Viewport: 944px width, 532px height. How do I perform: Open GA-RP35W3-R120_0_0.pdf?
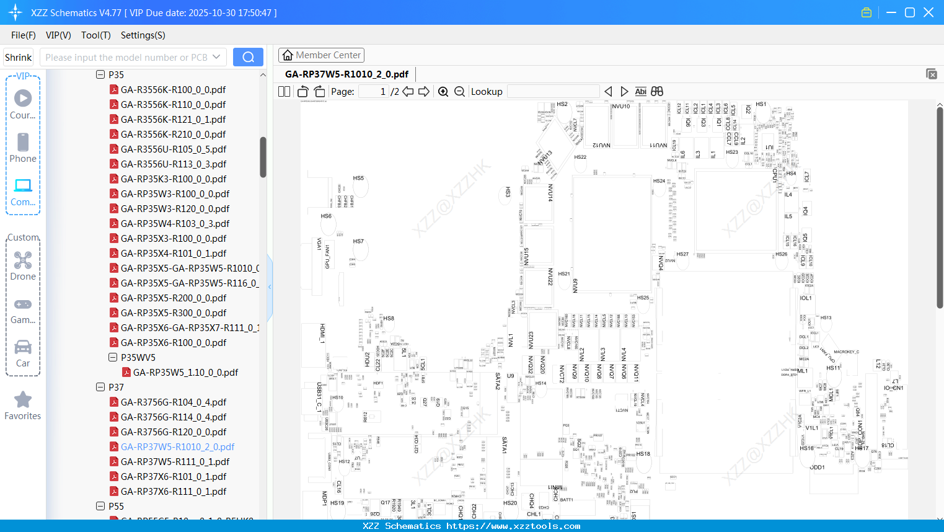pyautogui.click(x=175, y=208)
